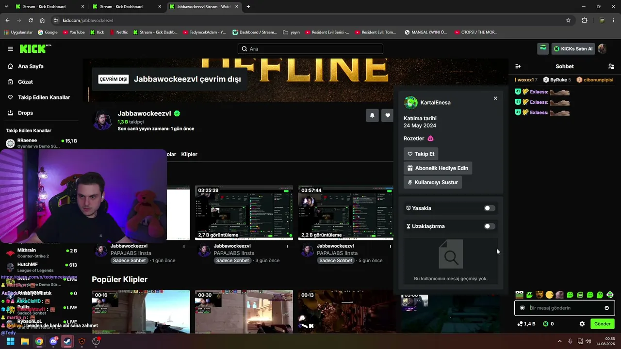This screenshot has height=349, width=621.
Task: Toggle the Uzaklaştırma timeout switch
Action: (x=490, y=226)
